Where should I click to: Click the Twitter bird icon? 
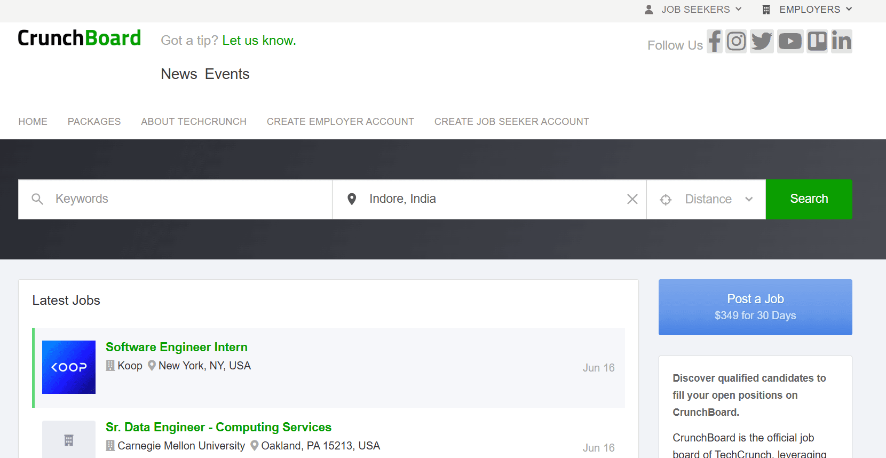pos(762,41)
